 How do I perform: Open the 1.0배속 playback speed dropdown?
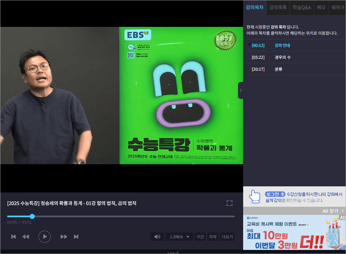[179, 237]
